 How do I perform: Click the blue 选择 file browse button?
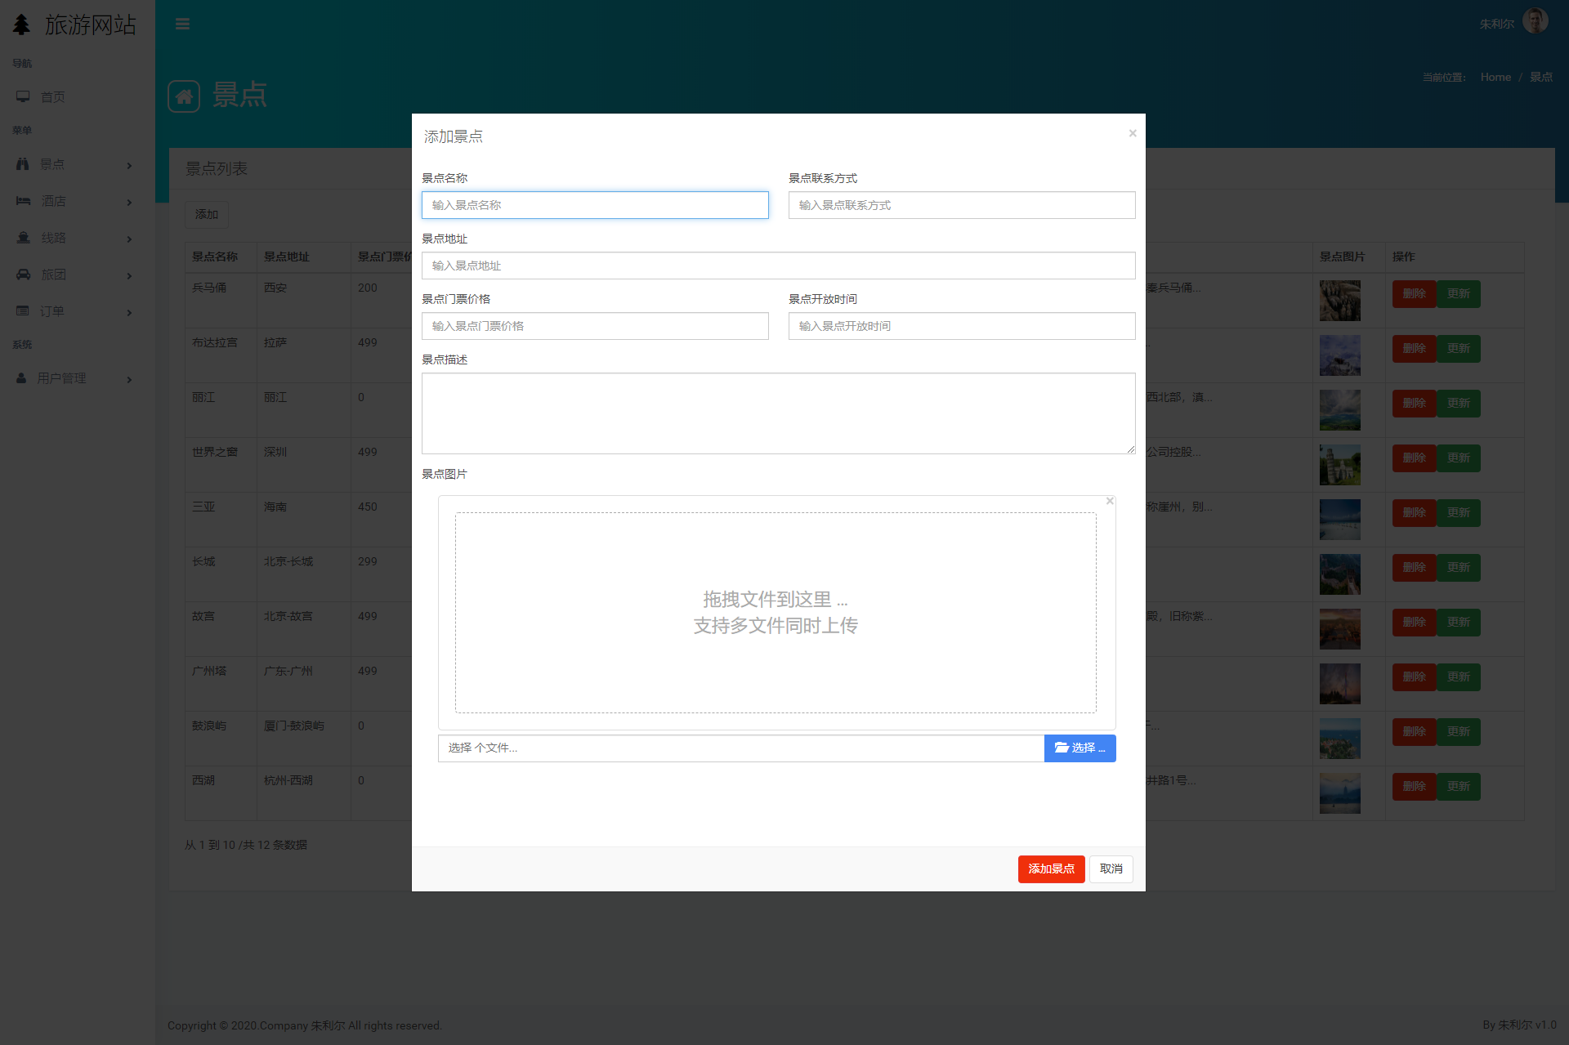(1080, 748)
